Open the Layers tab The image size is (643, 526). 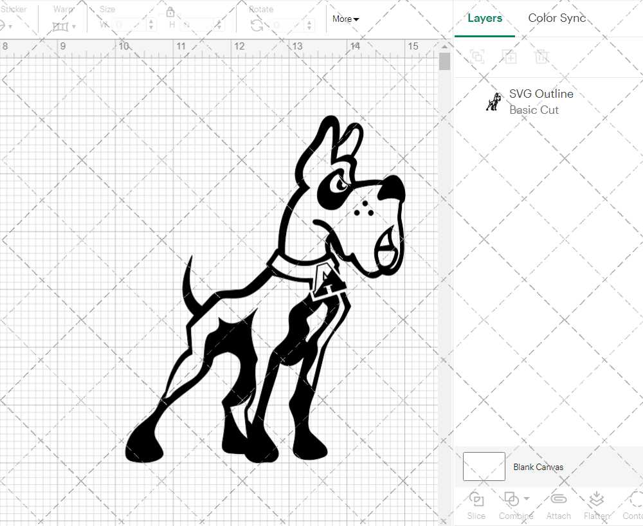485,18
